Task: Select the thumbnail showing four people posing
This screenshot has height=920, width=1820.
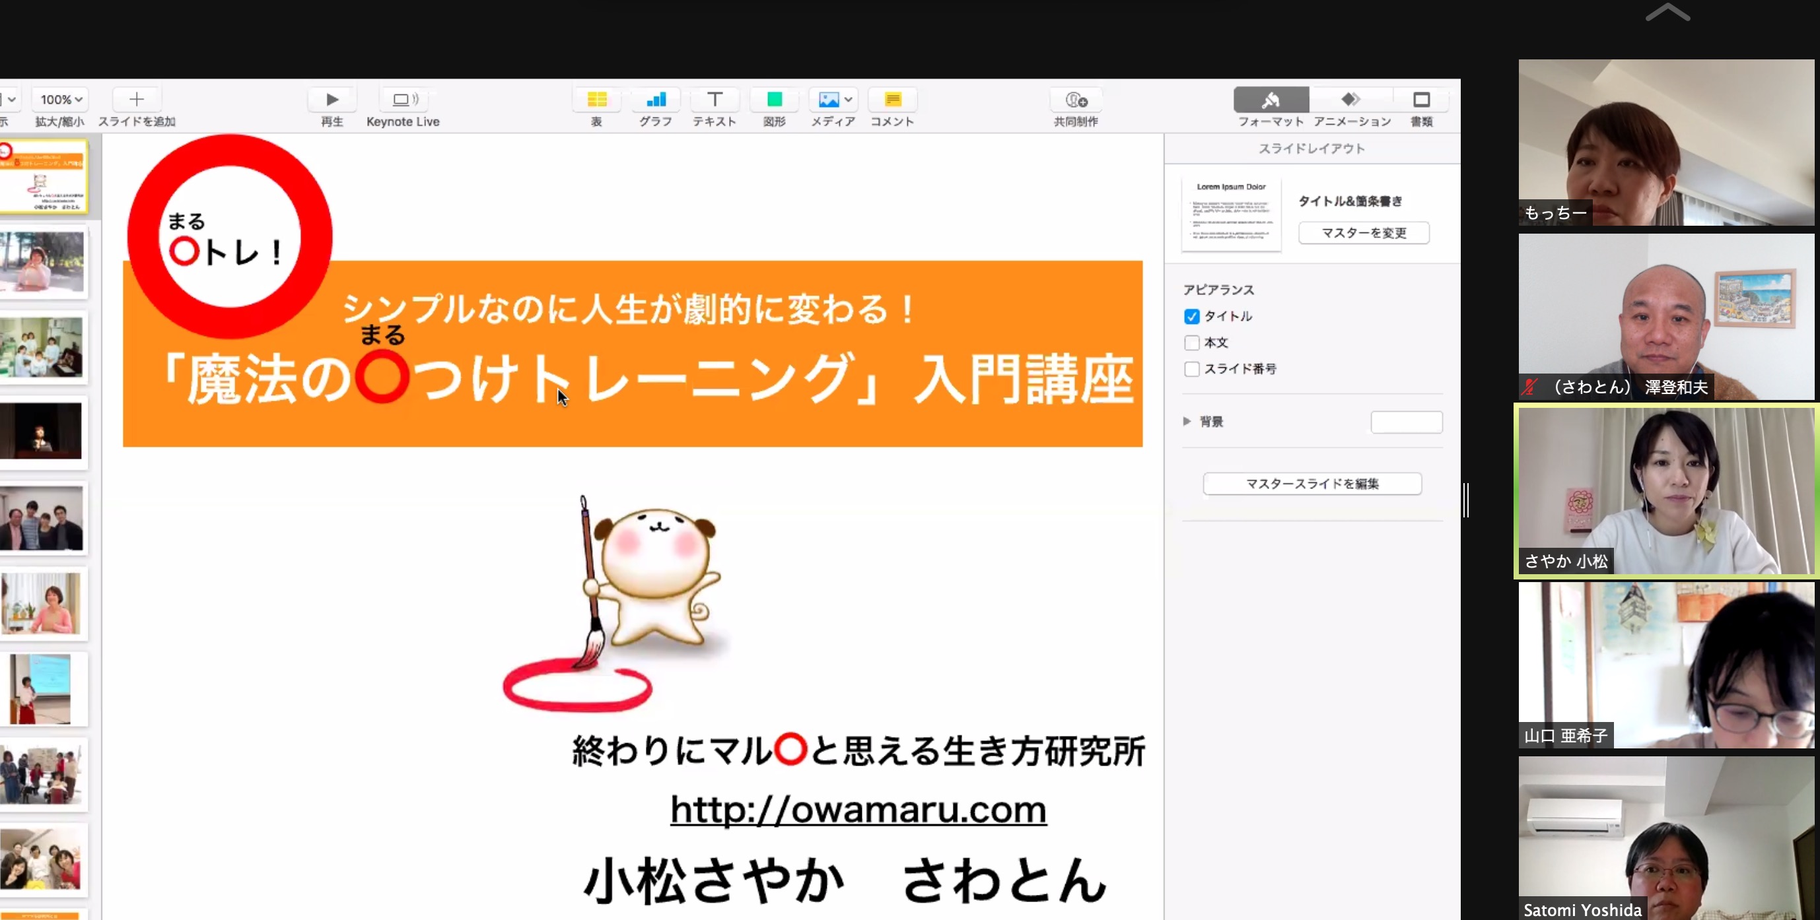Action: [x=42, y=518]
